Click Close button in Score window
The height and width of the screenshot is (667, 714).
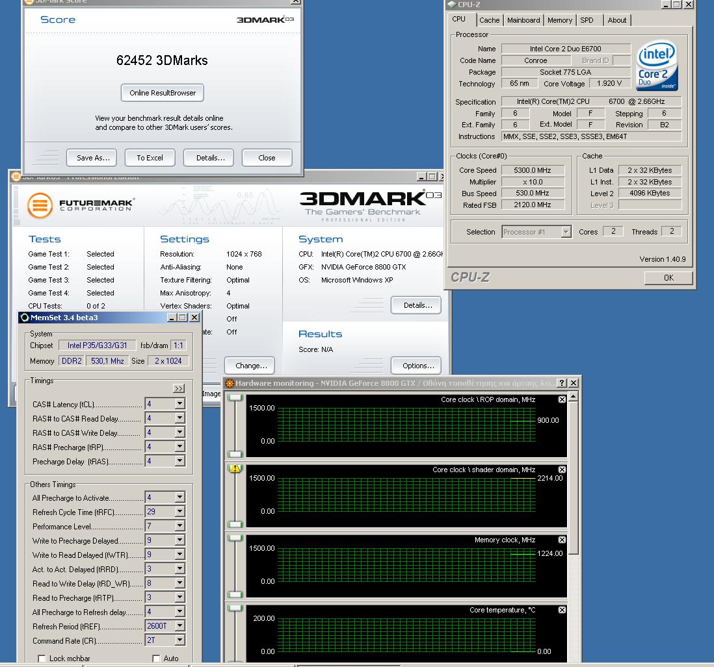pyautogui.click(x=267, y=158)
